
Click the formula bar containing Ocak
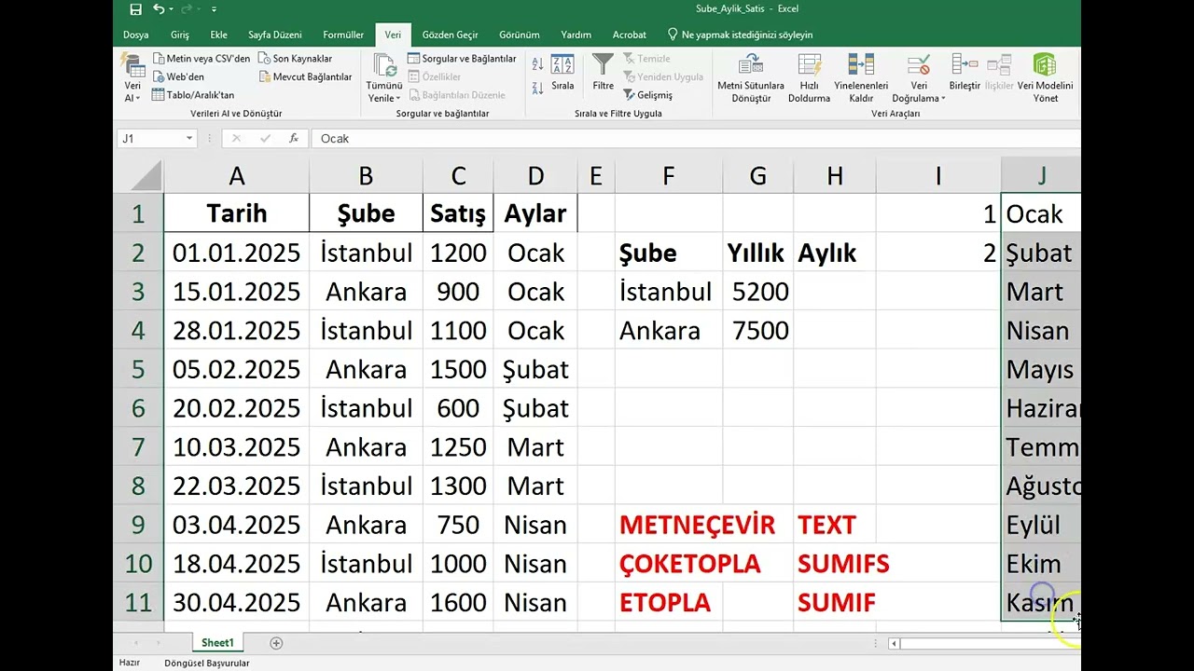[x=696, y=138]
